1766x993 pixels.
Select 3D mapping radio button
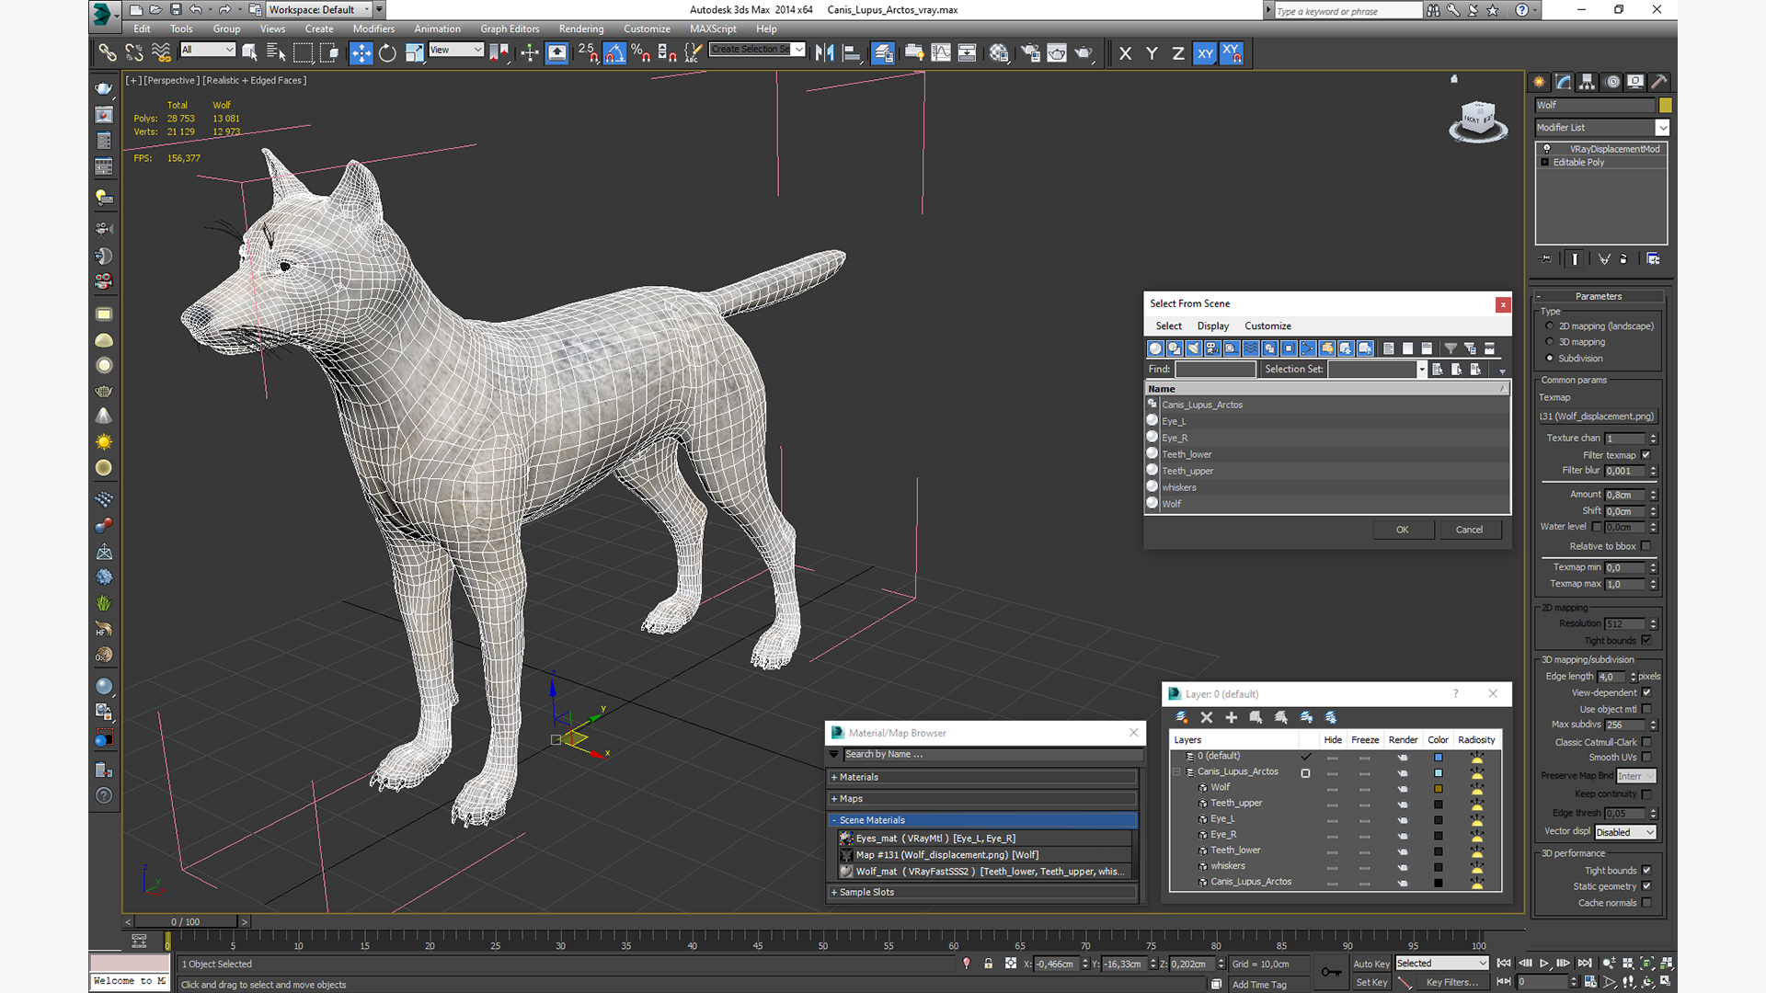(x=1550, y=342)
